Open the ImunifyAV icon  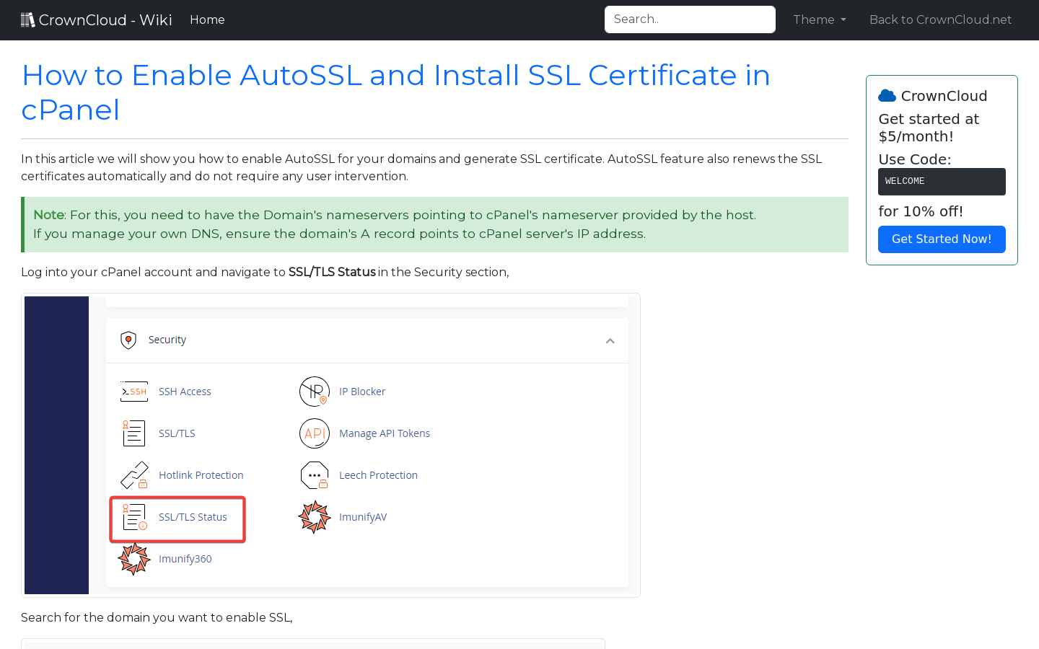pos(315,516)
